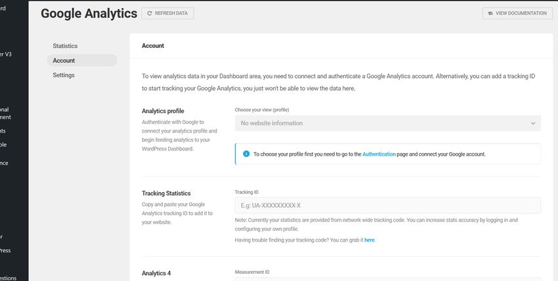Click the Tracking Statistics section label

166,193
